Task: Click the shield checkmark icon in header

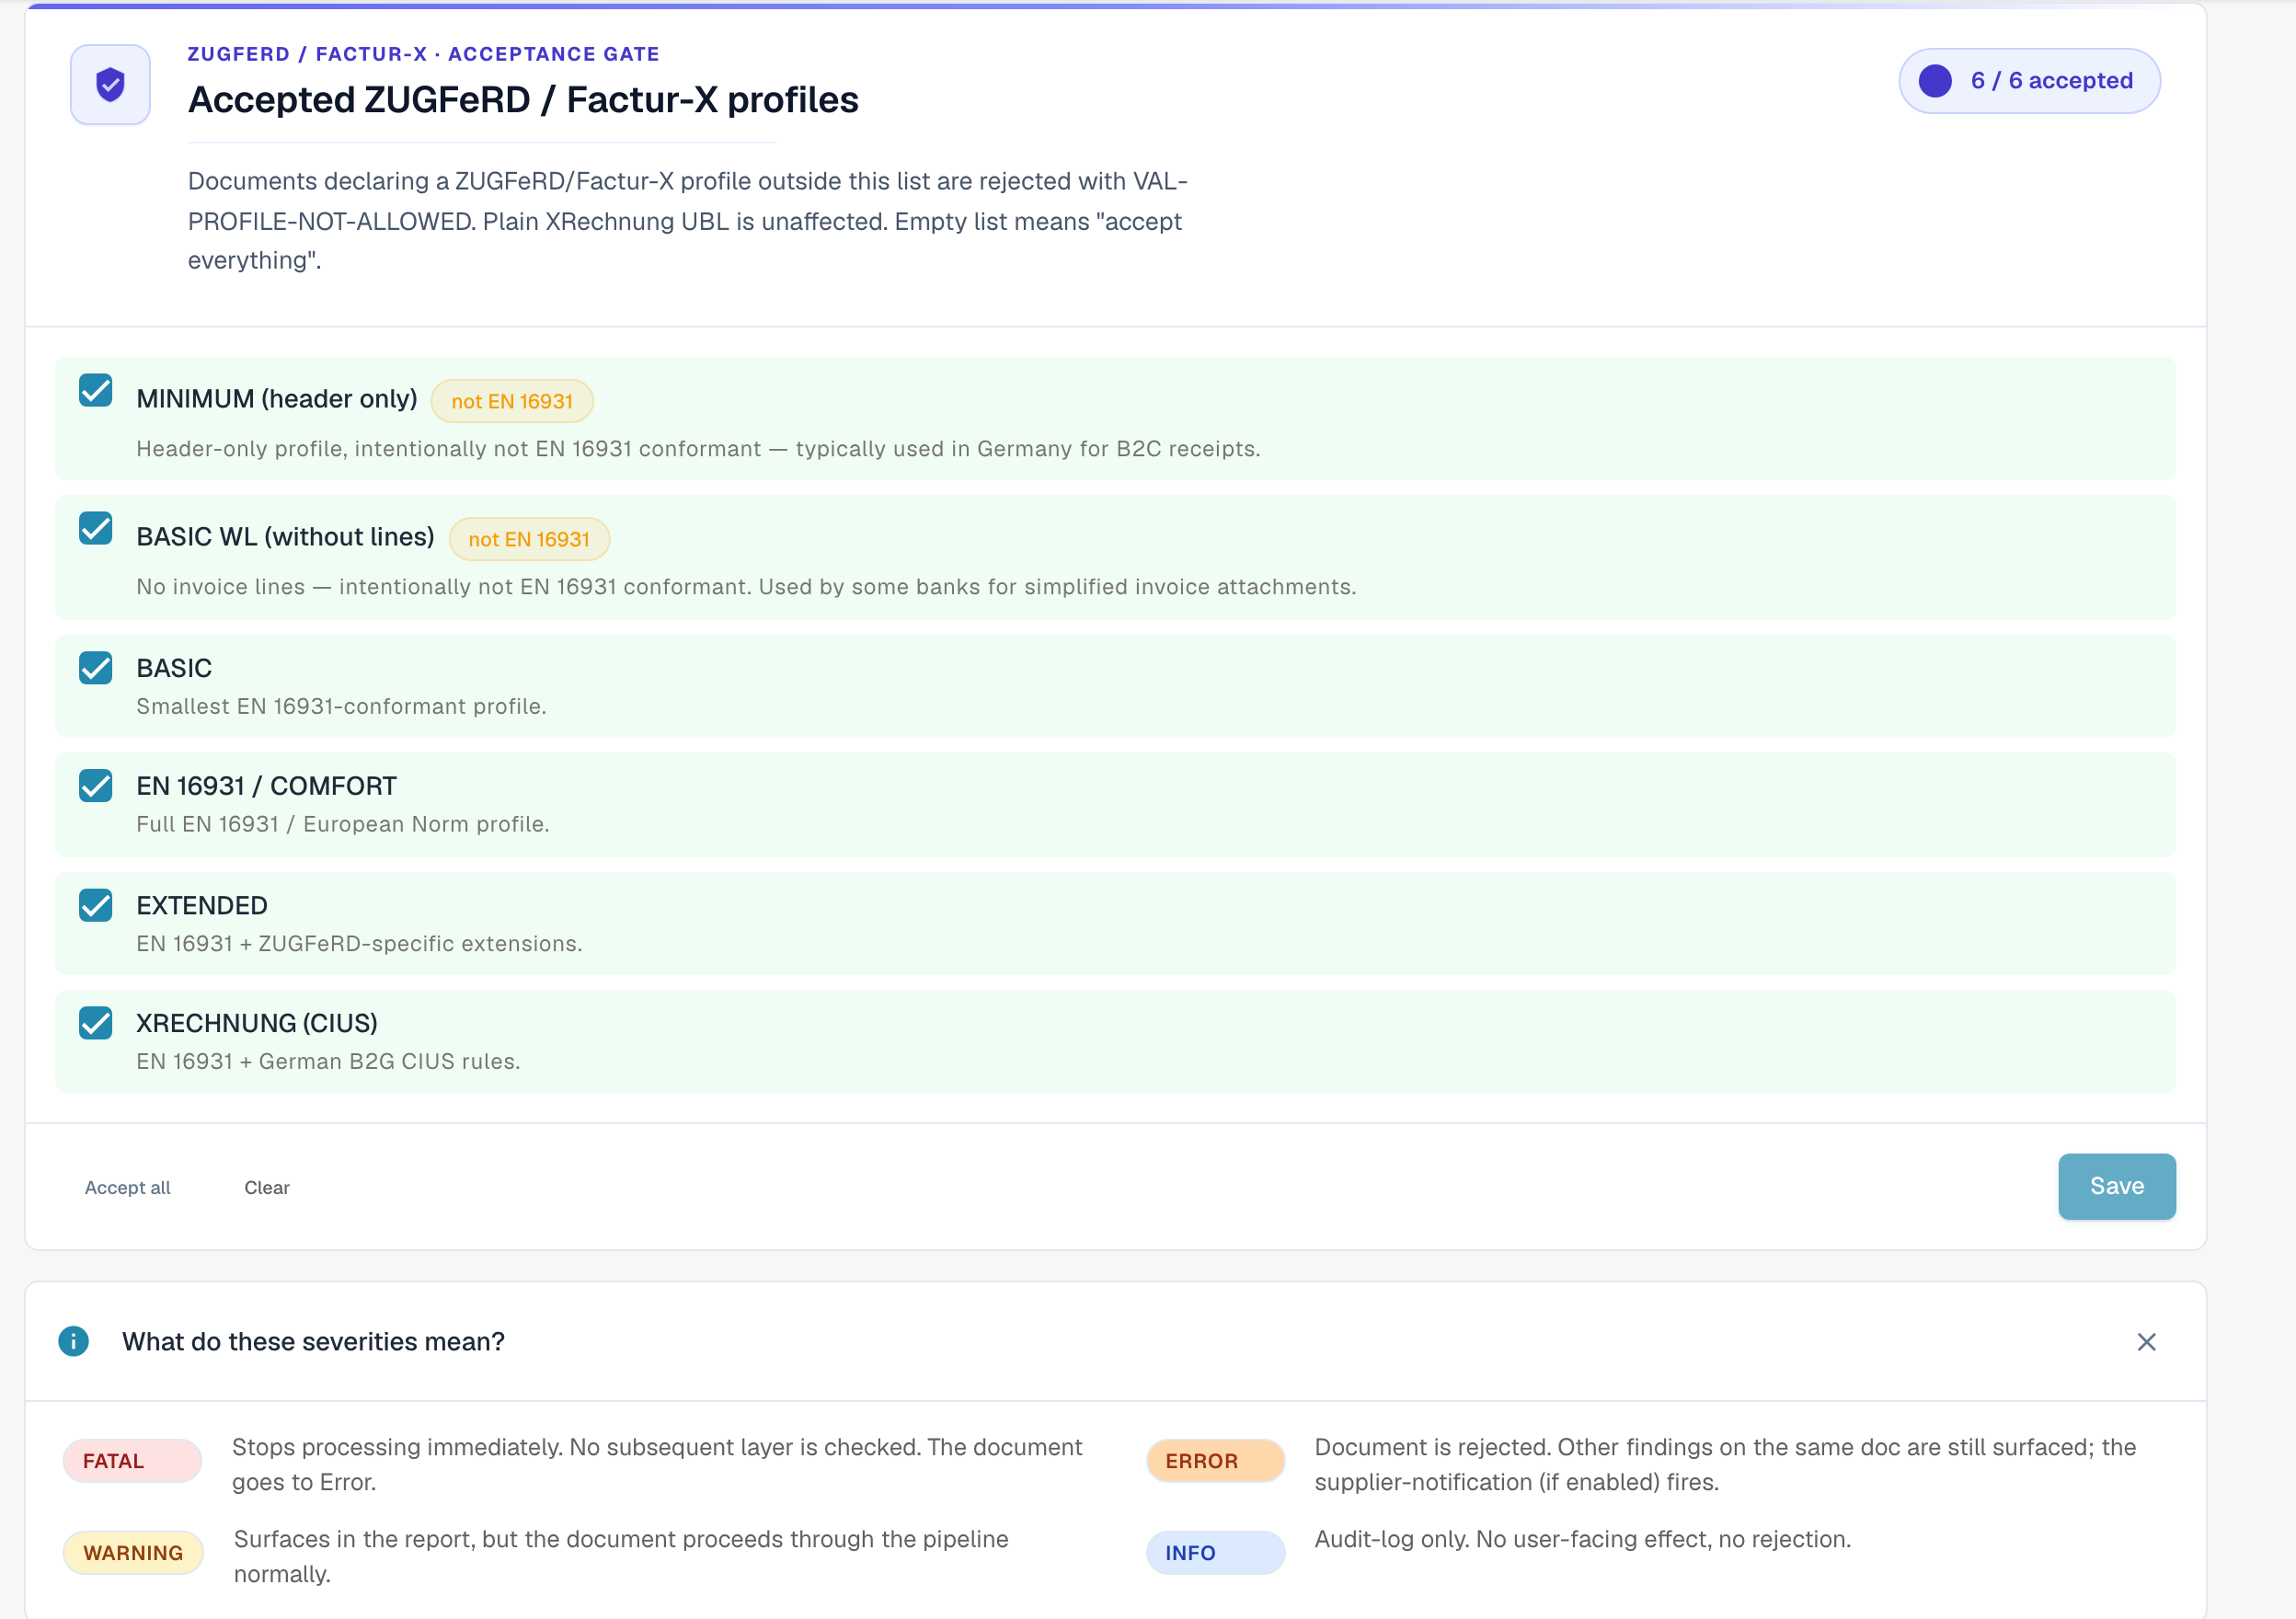Action: click(110, 85)
